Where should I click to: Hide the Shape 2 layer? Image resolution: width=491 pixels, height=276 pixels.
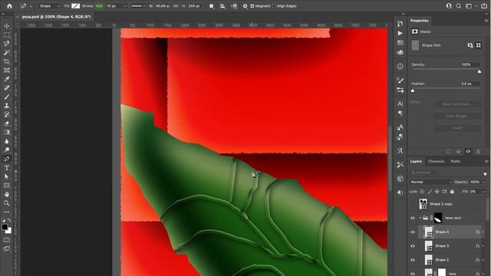413,260
